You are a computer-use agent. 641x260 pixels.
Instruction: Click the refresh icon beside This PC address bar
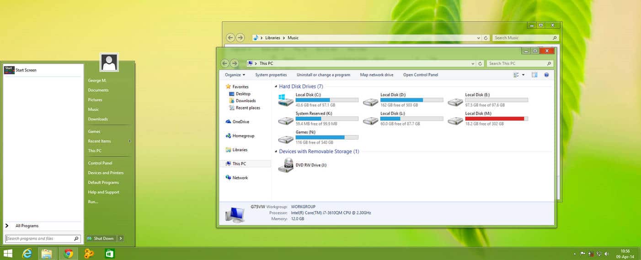point(481,63)
